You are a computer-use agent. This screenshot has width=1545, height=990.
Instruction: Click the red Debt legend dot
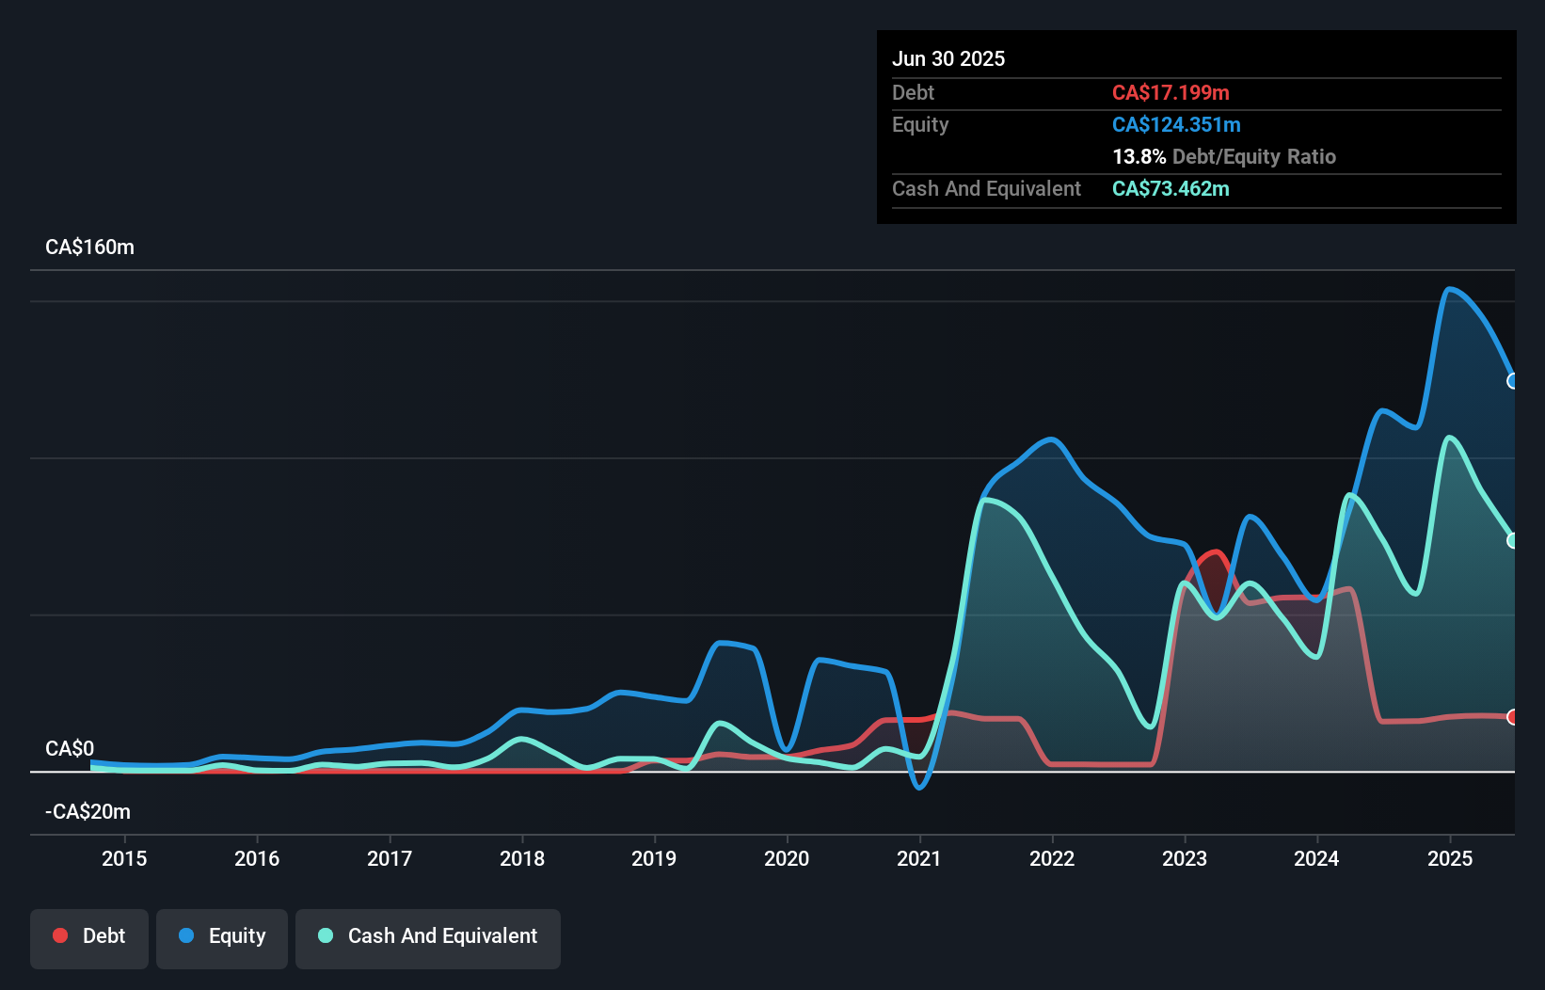coord(60,935)
